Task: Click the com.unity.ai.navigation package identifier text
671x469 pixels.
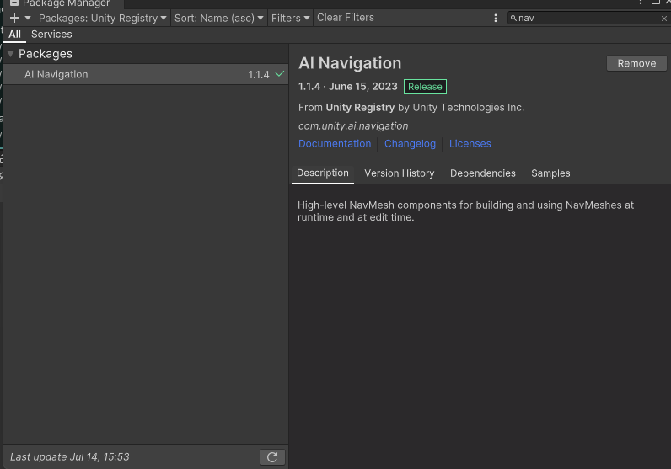Action: click(353, 126)
